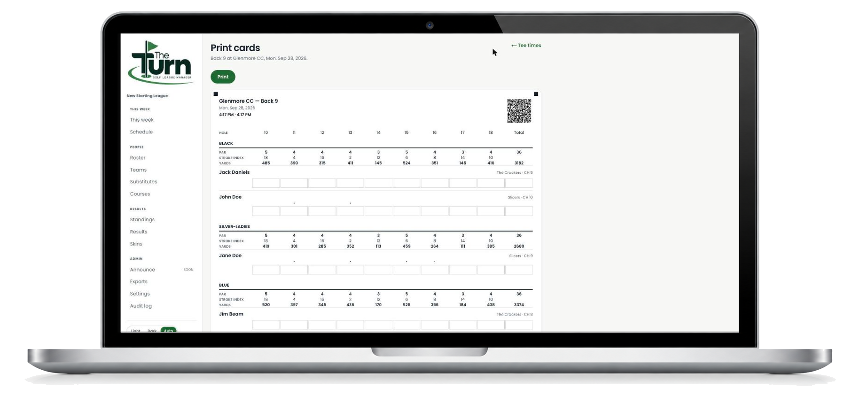Click John Doe hole 13 score box
This screenshot has height=404, width=859.
click(x=350, y=211)
